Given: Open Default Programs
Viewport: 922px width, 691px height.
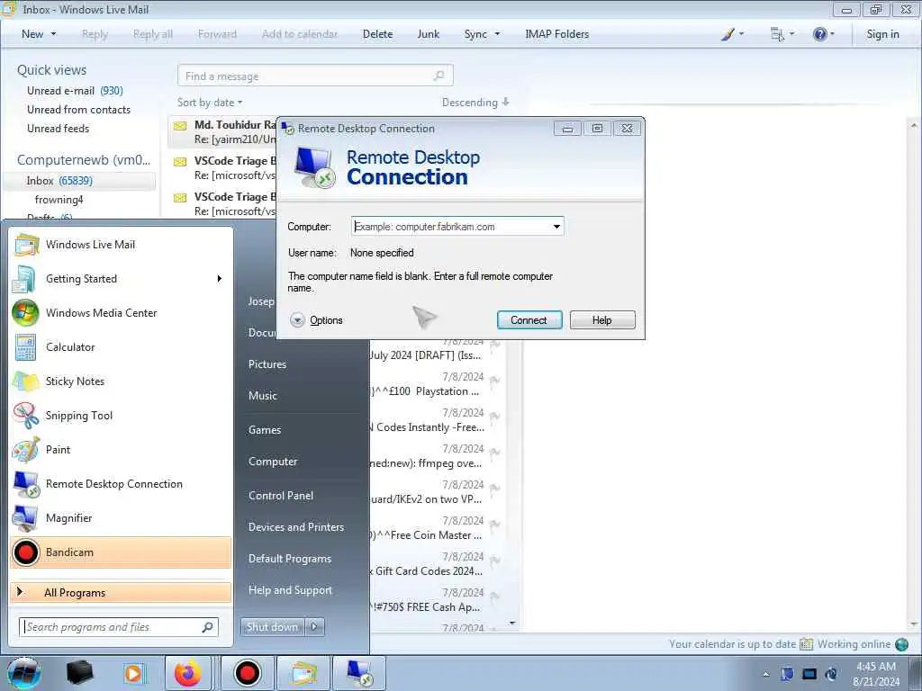Looking at the screenshot, I should 290,559.
